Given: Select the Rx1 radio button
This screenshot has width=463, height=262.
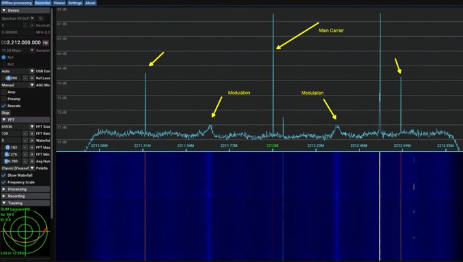Looking at the screenshot, I should (4, 57).
